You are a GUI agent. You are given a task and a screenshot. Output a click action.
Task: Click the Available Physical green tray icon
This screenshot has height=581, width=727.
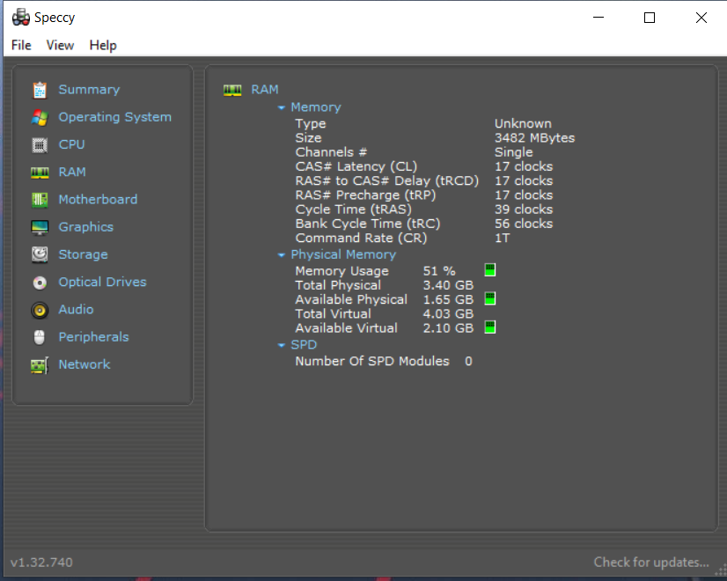point(490,298)
